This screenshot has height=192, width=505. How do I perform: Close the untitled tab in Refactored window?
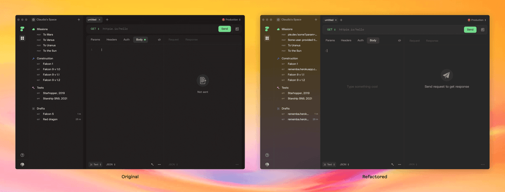[335, 20]
